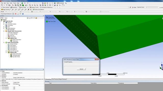This screenshot has width=163, height=91.
Task: Enable Random Colors
Action: 34,7
